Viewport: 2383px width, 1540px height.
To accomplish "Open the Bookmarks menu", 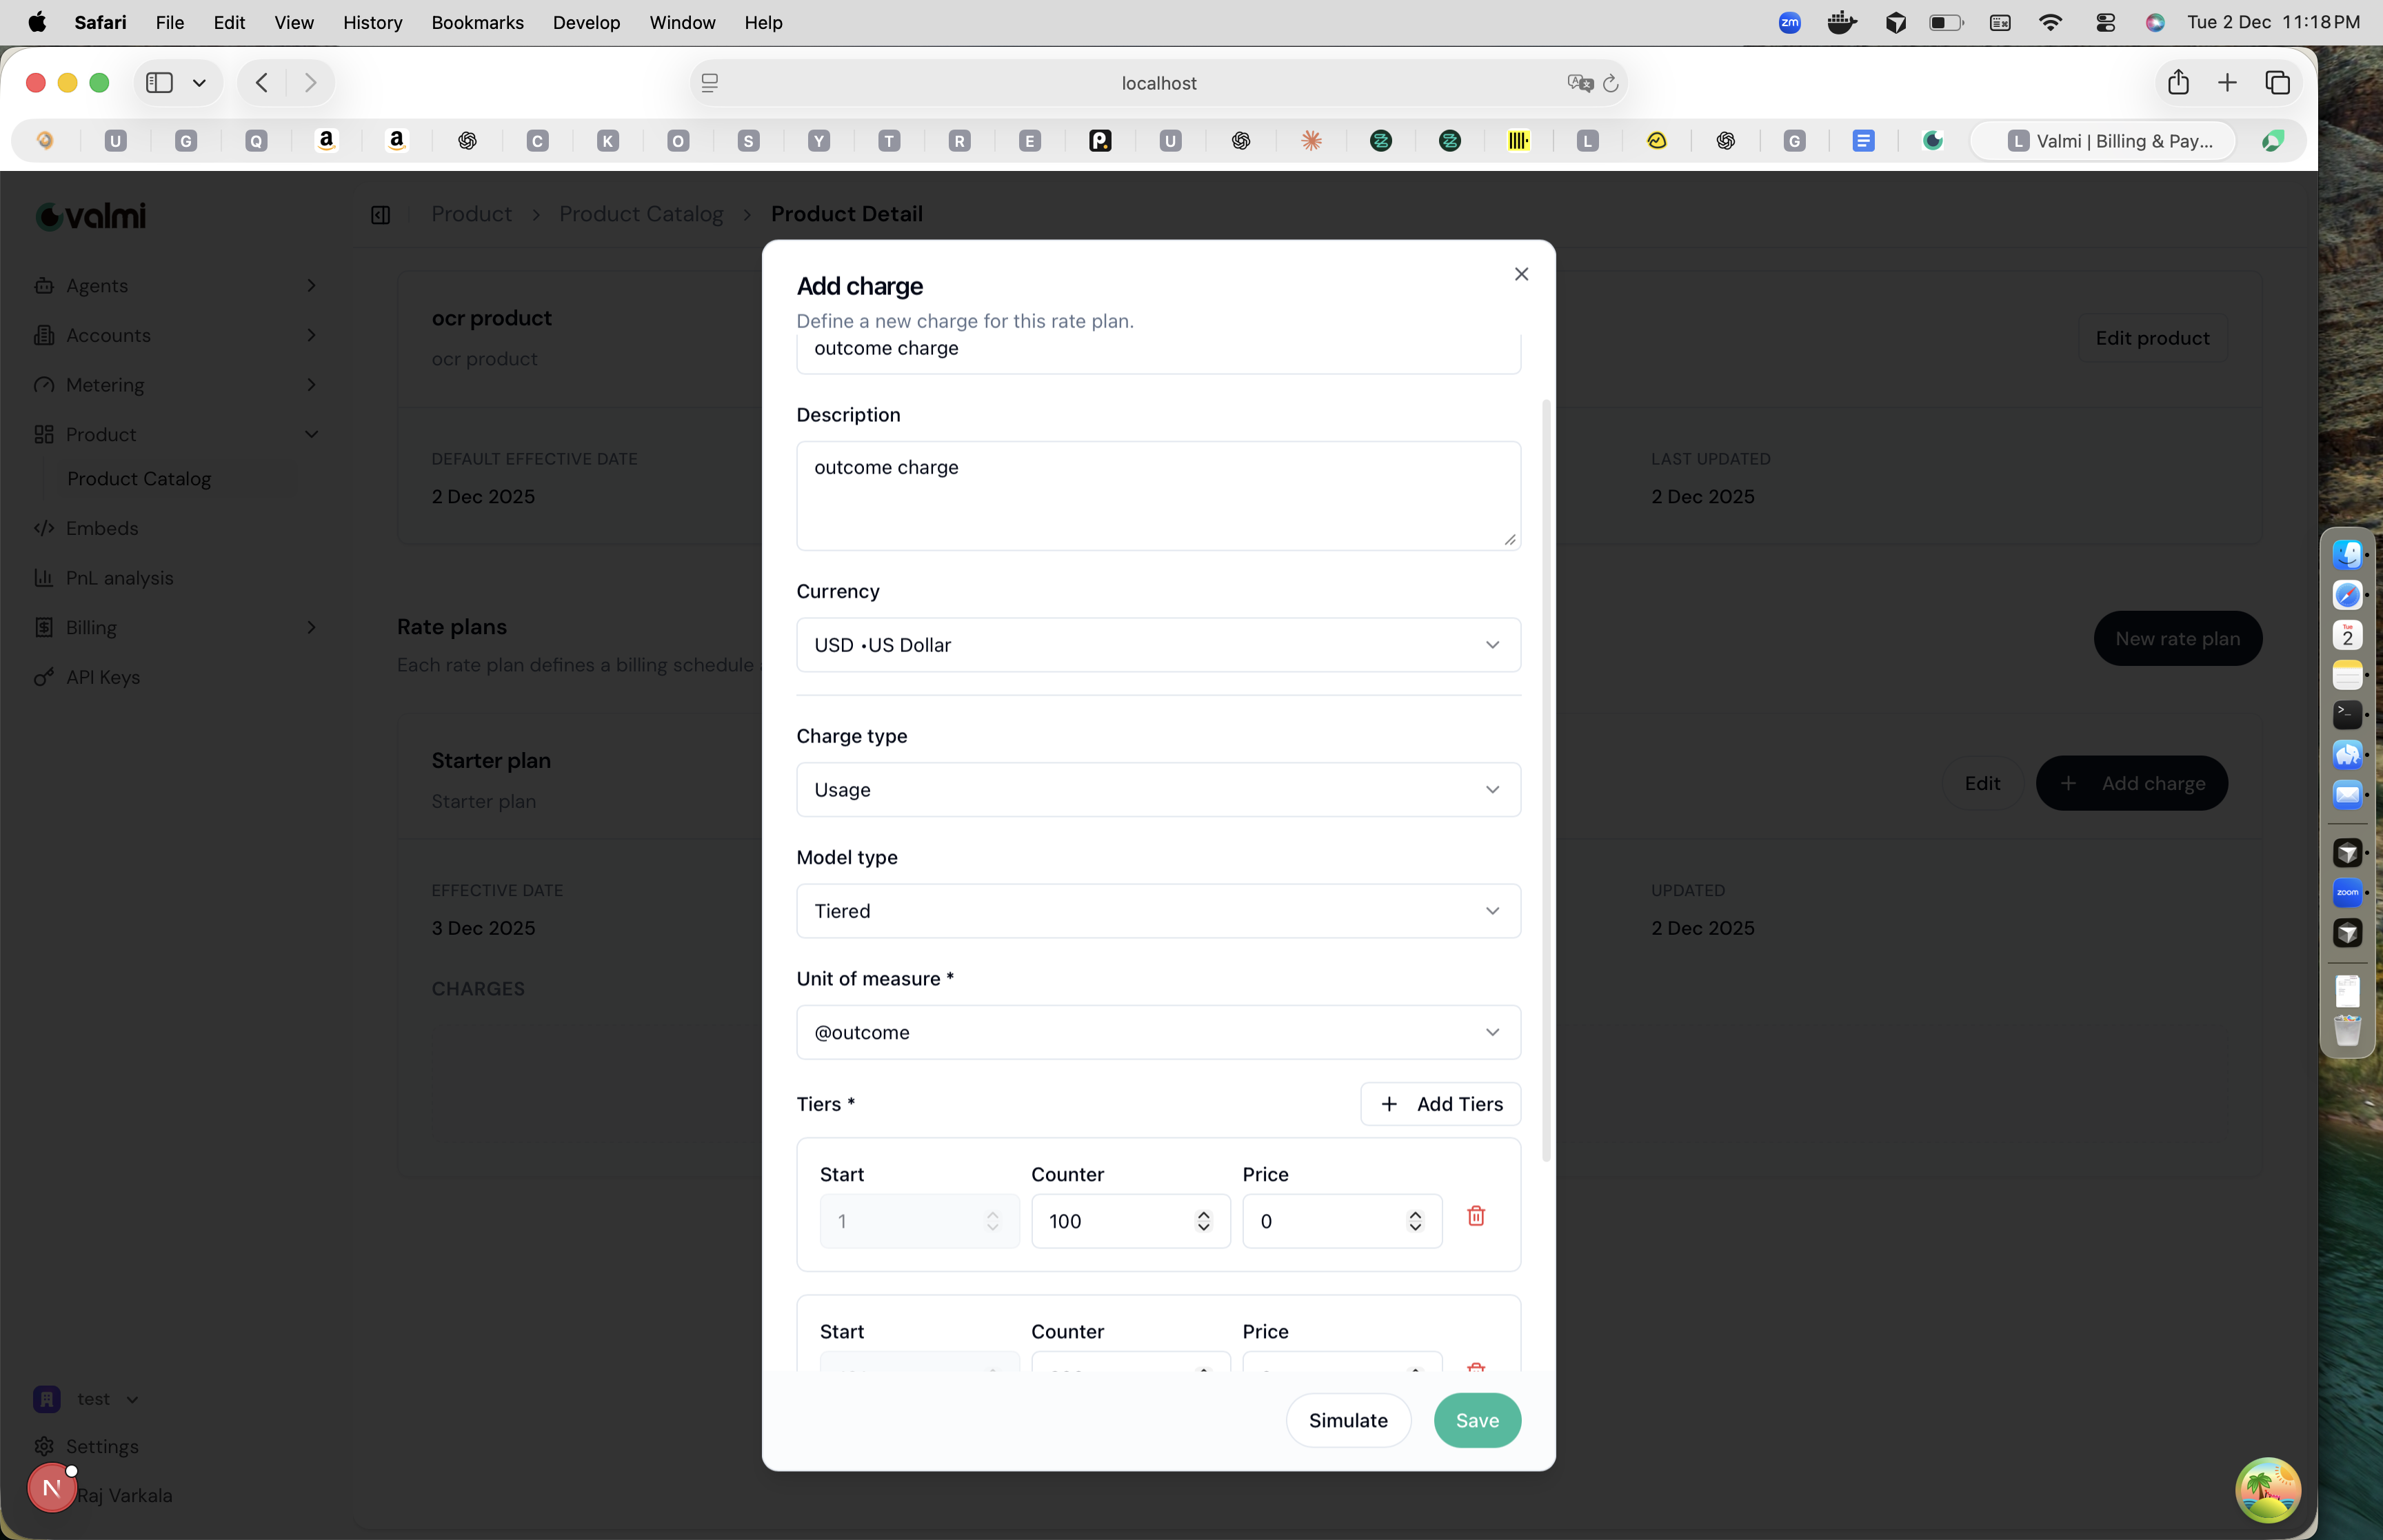I will tap(477, 22).
